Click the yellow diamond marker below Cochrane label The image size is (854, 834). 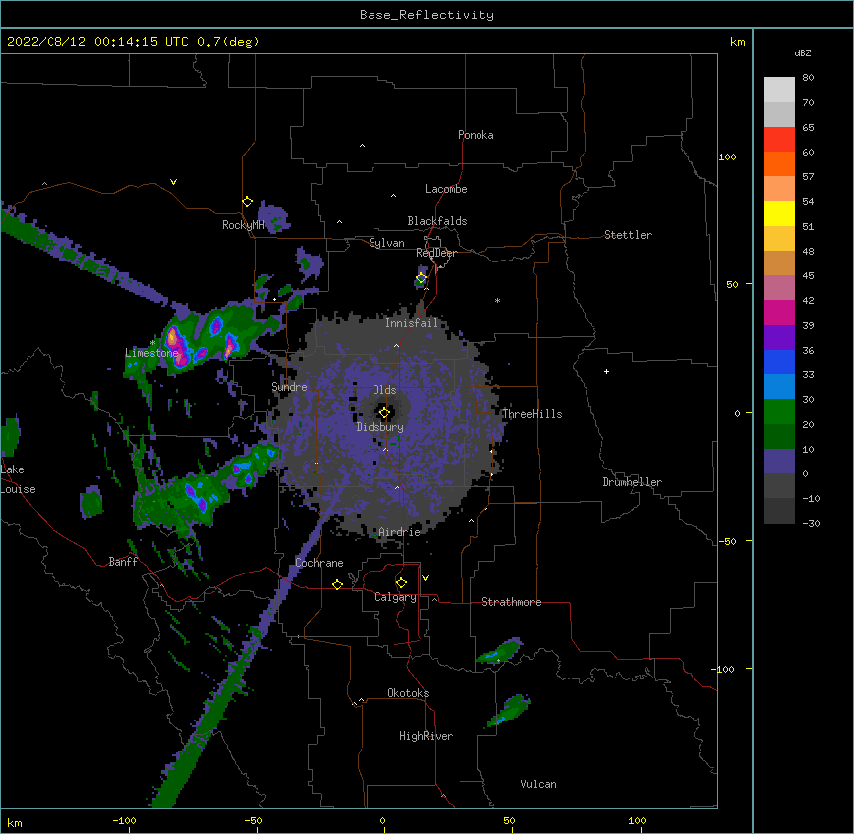pos(337,584)
